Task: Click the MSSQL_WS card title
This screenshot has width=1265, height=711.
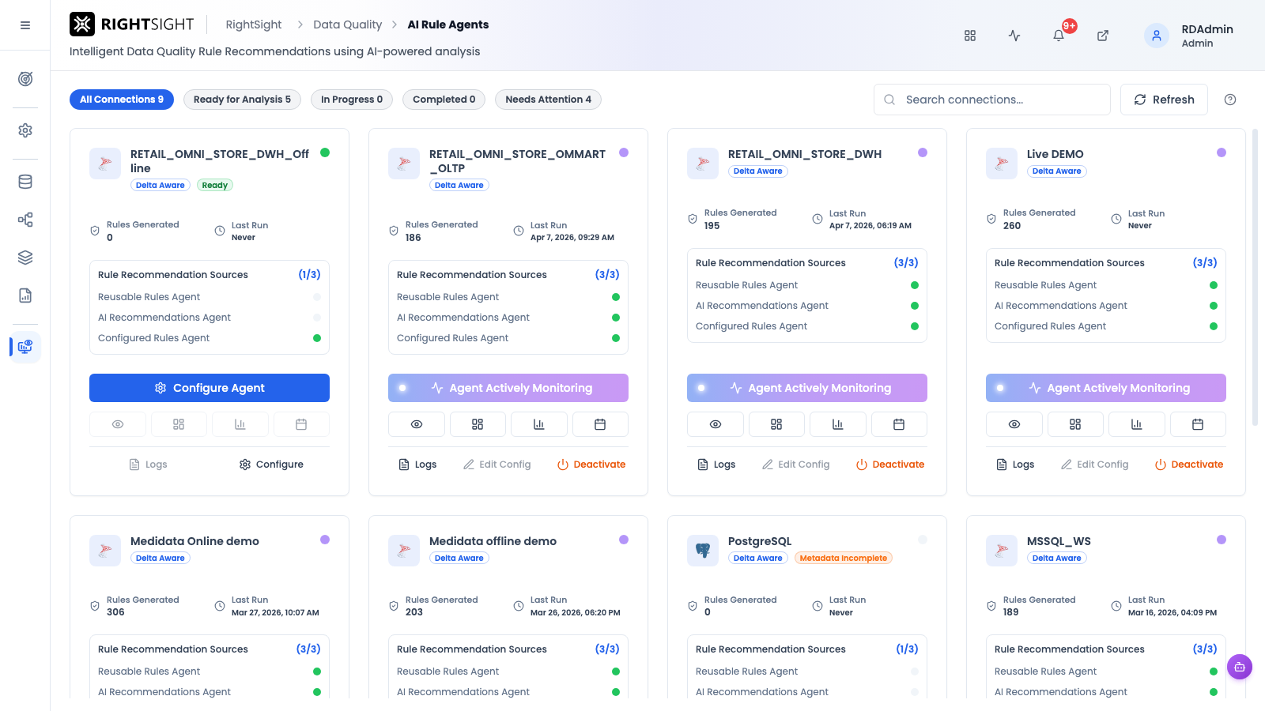Action: pyautogui.click(x=1059, y=541)
